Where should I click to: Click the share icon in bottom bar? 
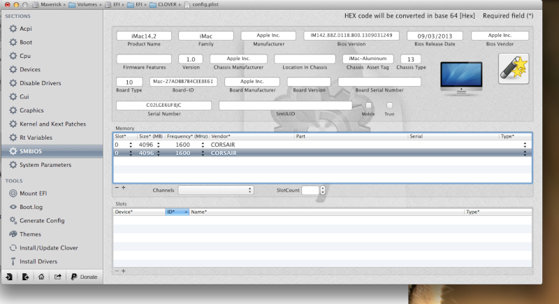tap(57, 277)
